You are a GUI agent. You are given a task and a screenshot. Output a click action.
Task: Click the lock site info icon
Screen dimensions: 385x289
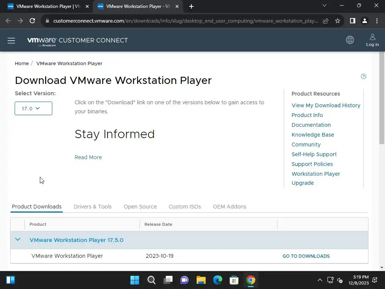point(47,21)
